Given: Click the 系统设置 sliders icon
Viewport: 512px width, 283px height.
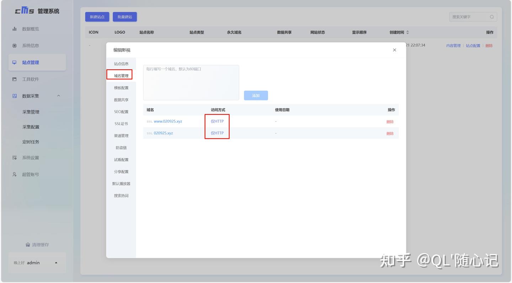Looking at the screenshot, I should coord(15,158).
